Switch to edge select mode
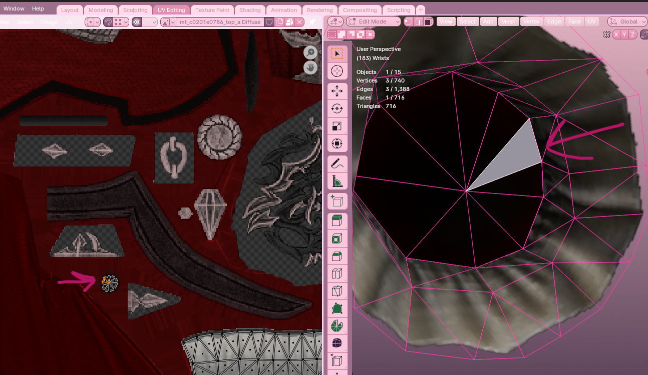 418,21
